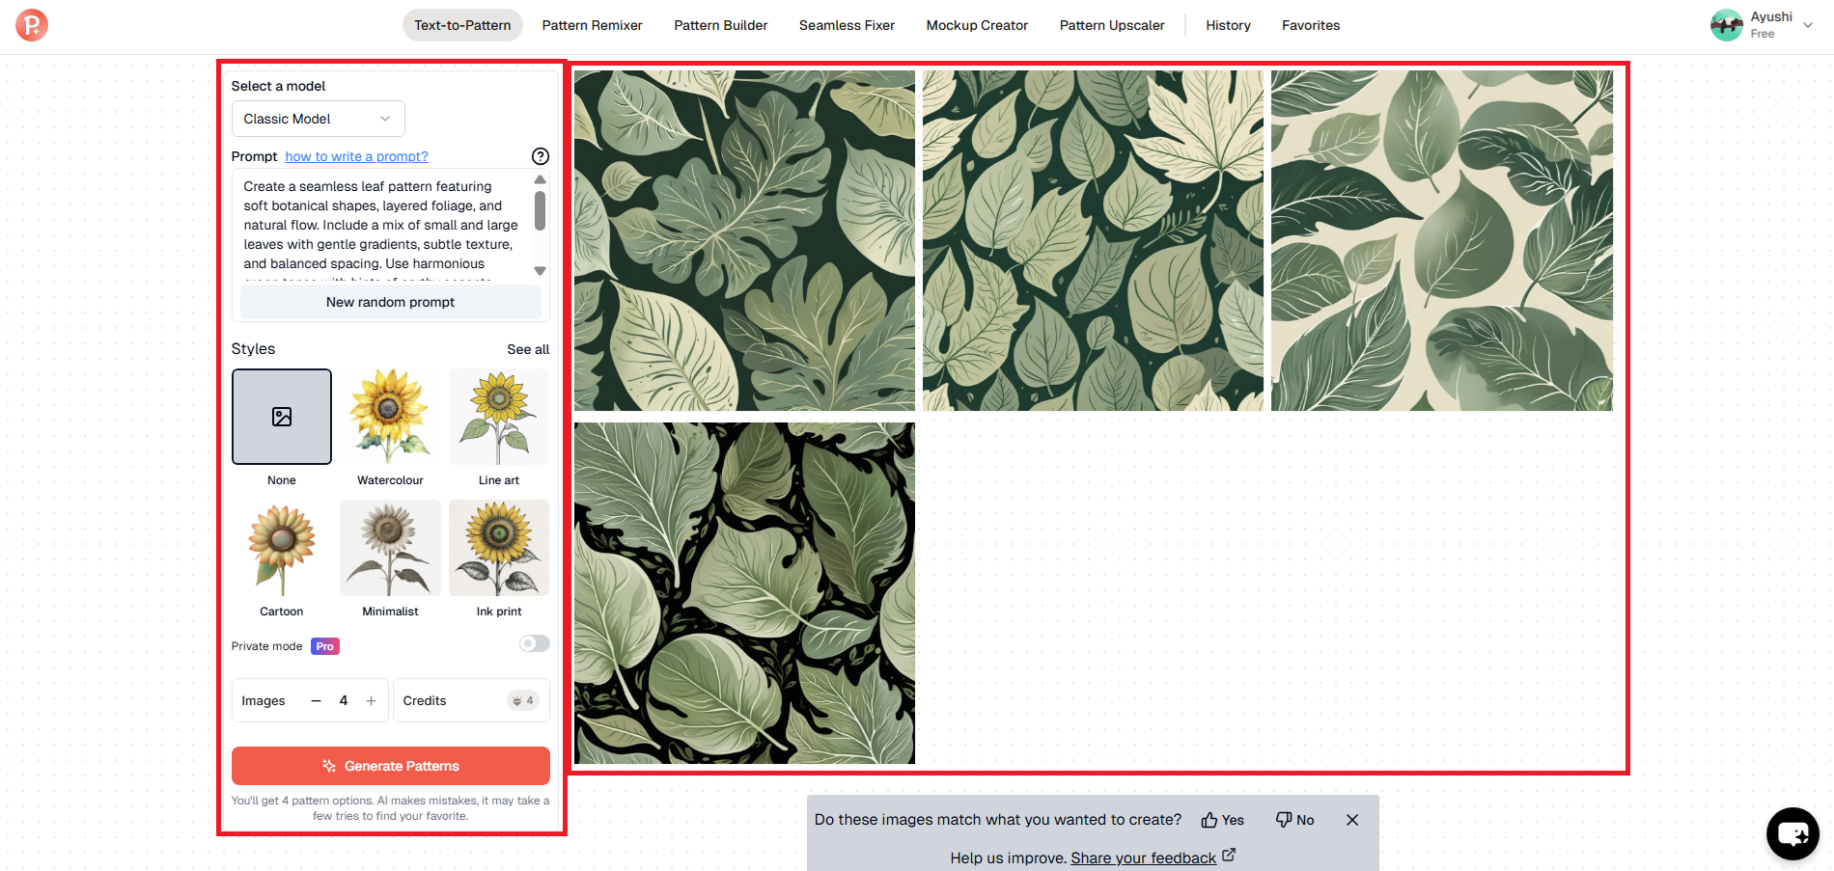The height and width of the screenshot is (871, 1834).
Task: Choose the Cartoon style
Action: click(281, 548)
